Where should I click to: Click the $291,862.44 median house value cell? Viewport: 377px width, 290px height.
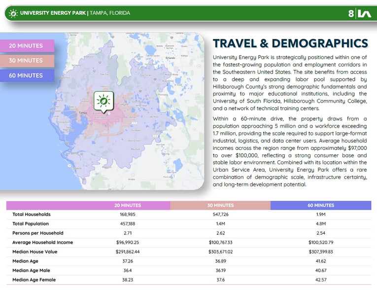click(128, 252)
